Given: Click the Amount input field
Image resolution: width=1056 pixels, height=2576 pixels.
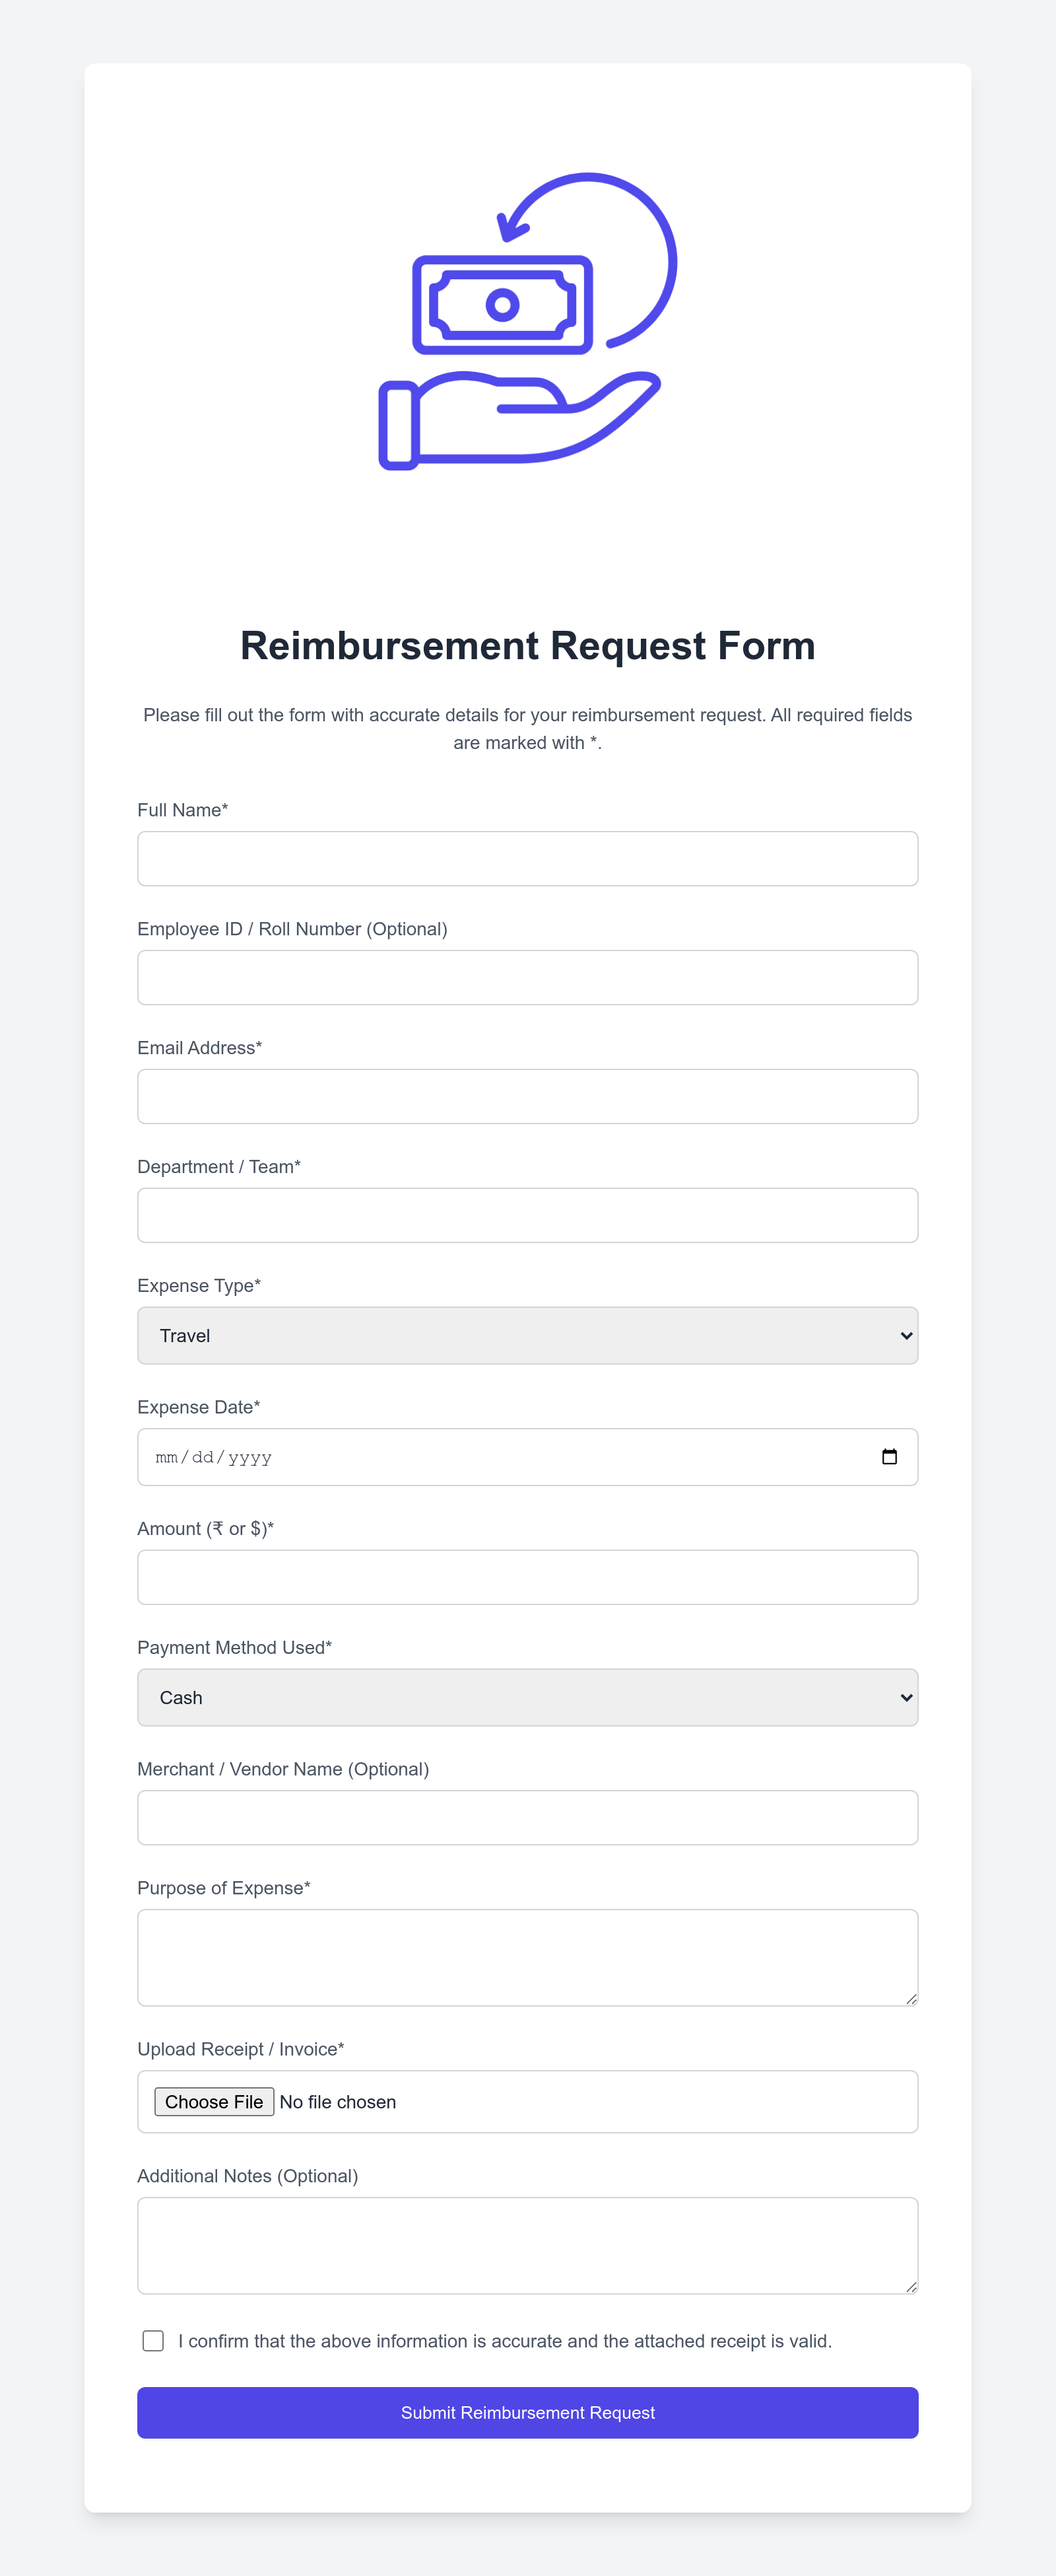Looking at the screenshot, I should 527,1577.
